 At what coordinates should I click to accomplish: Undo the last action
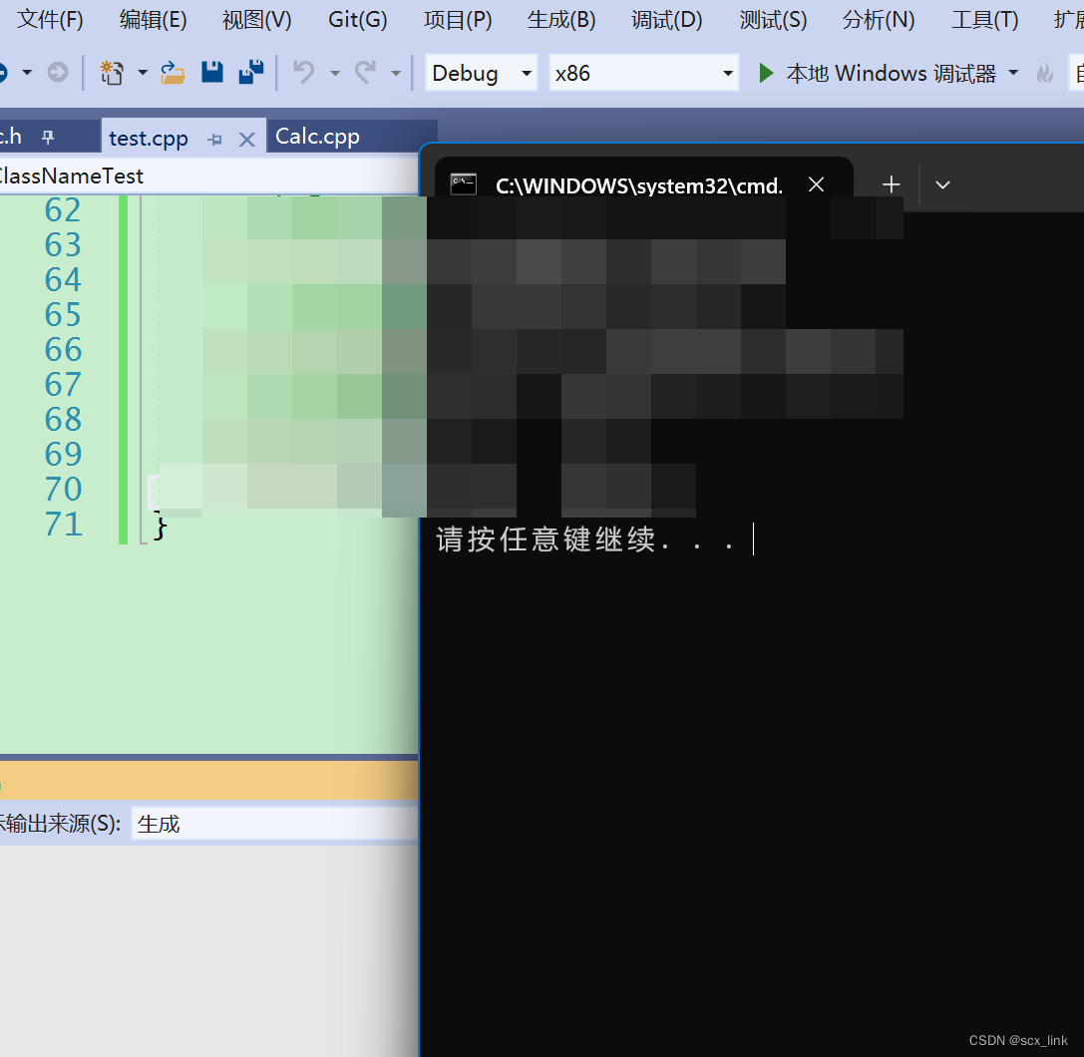pos(303,72)
